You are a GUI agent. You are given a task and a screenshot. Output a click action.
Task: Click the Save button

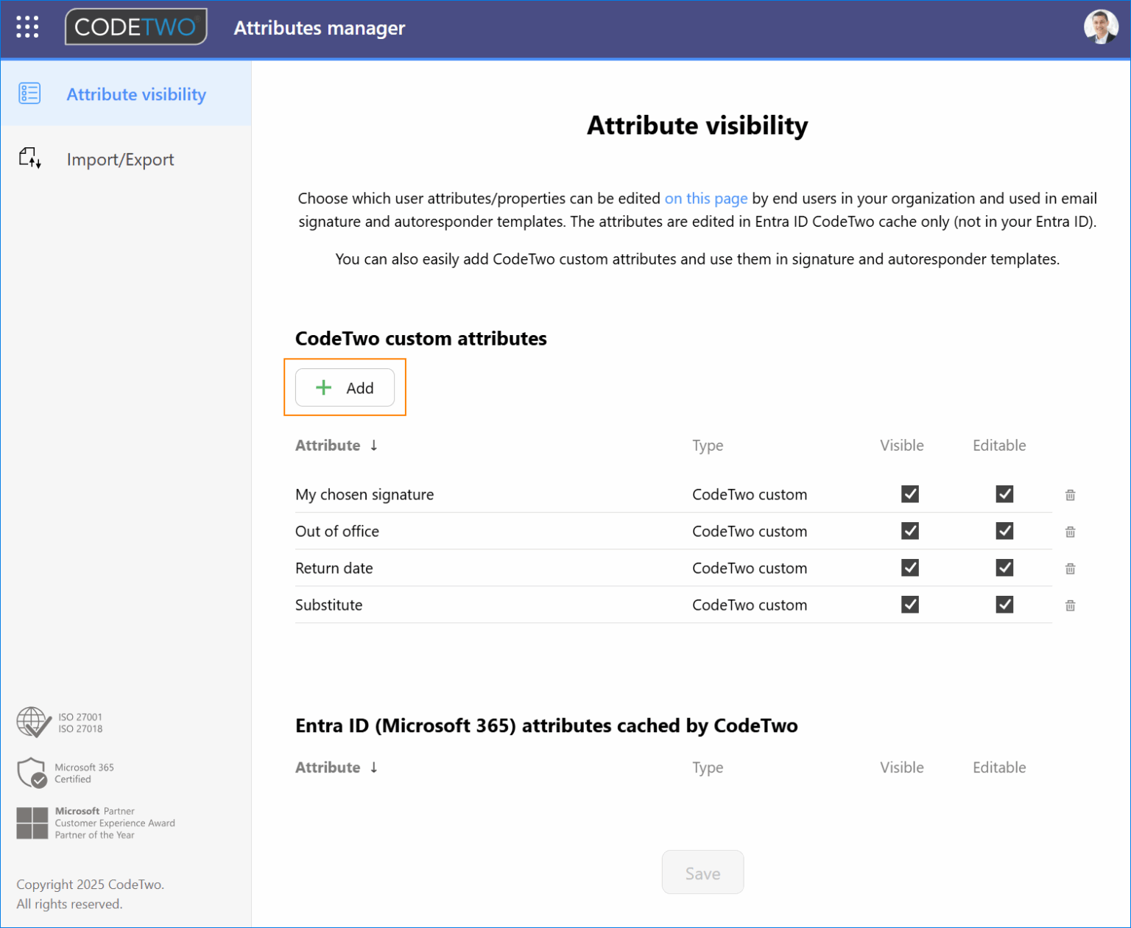coord(702,873)
